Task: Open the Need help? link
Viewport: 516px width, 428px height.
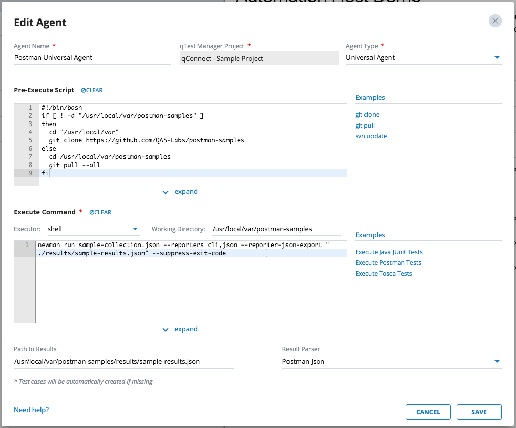Action: [31, 410]
